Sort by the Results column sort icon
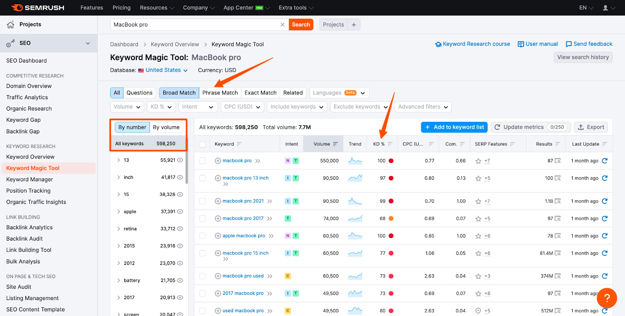Image resolution: width=625 pixels, height=316 pixels. [x=557, y=144]
